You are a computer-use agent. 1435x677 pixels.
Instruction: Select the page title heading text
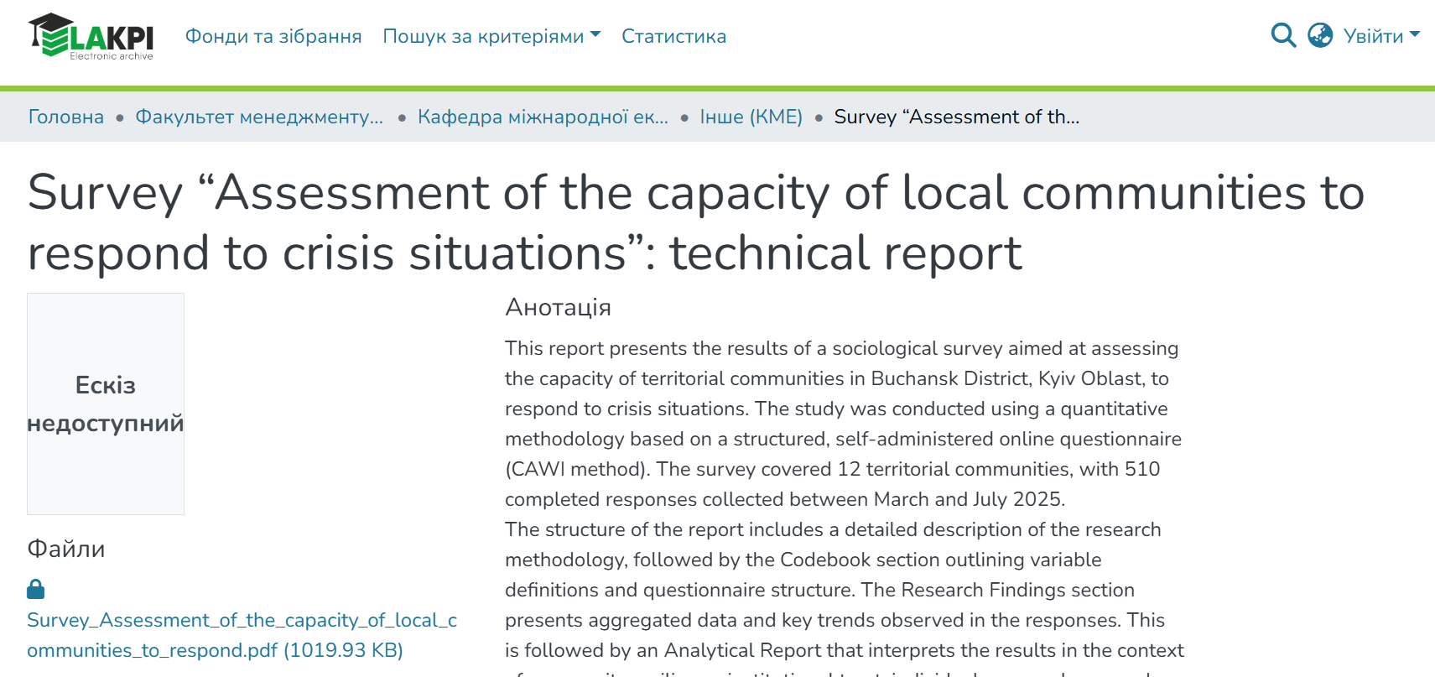coord(696,222)
